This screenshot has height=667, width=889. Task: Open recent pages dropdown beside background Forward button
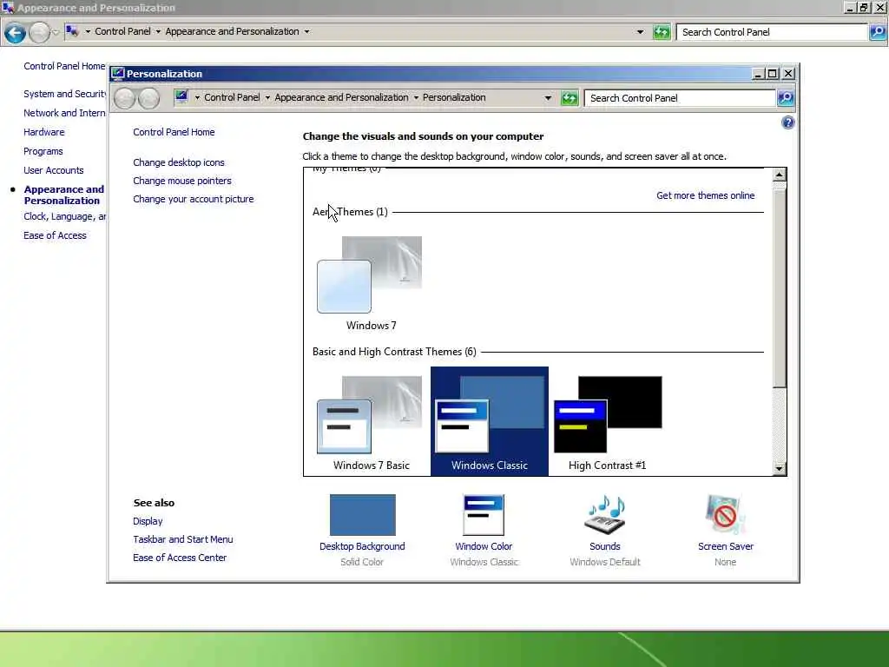[56, 33]
